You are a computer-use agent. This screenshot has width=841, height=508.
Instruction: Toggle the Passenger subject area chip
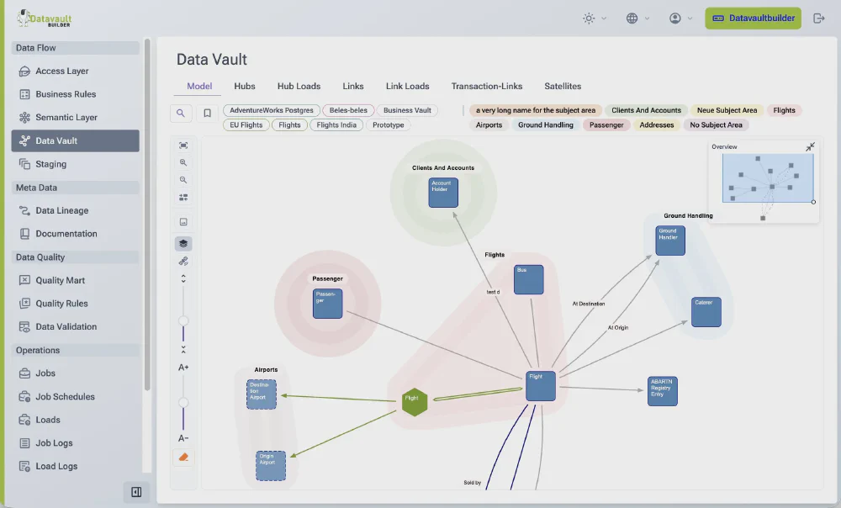pyautogui.click(x=607, y=123)
